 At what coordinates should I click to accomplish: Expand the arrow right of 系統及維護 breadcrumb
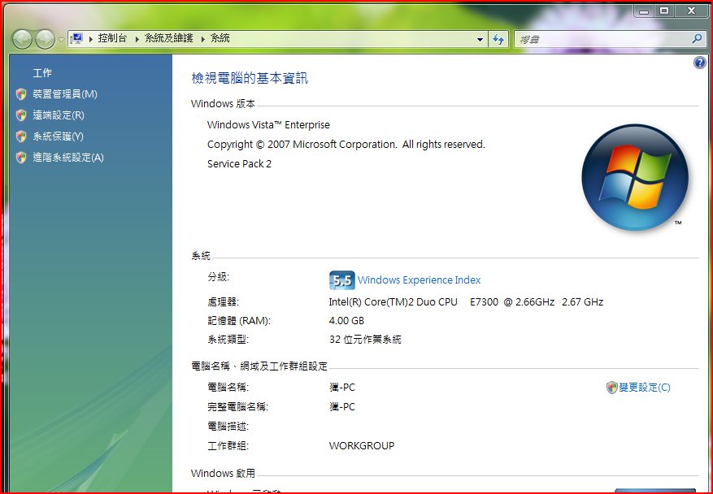click(202, 38)
